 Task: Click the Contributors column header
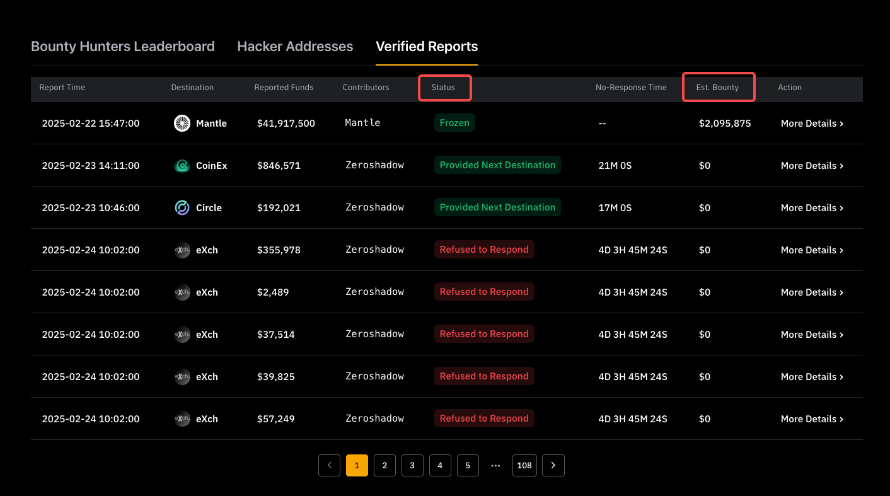(366, 88)
